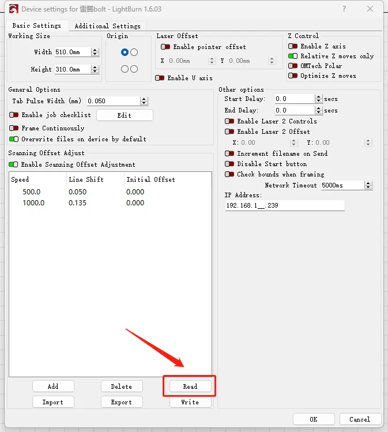Click the Height stepper arrows
The image size is (388, 432).
pos(95,69)
